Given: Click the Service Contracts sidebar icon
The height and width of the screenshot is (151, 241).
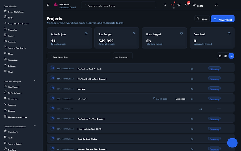Looking at the screenshot, I should (x=5, y=47).
